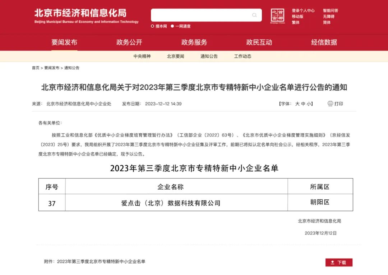
Task: Click the signature 北京市经济和信息化局 below the table
Action: (319, 221)
